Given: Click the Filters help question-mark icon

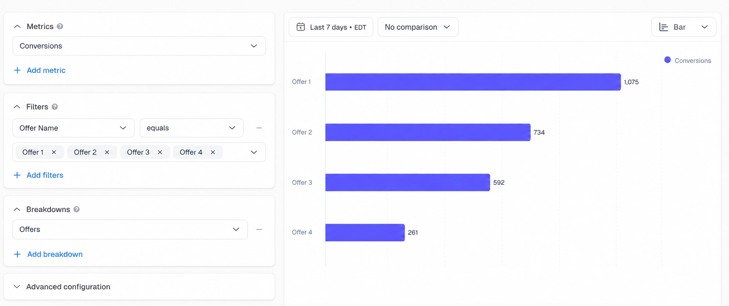Looking at the screenshot, I should click(55, 107).
